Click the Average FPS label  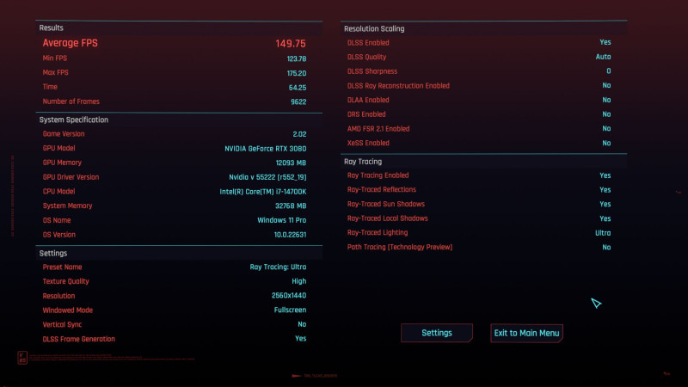click(71, 43)
